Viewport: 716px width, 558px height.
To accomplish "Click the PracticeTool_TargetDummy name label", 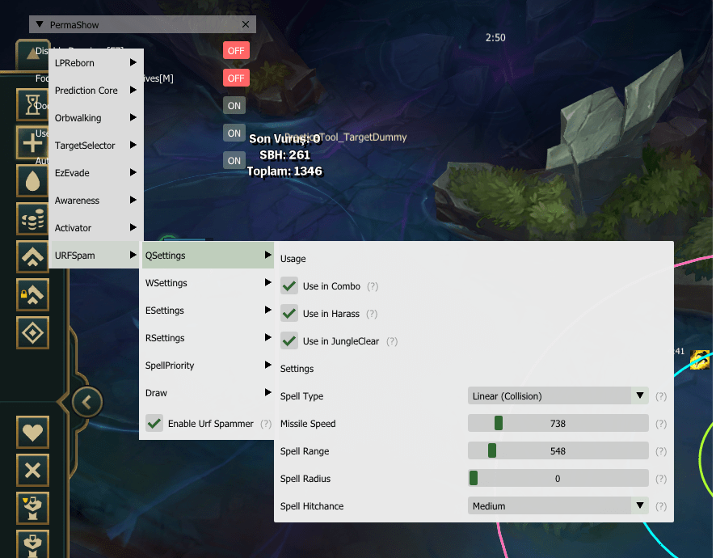I will 346,137.
